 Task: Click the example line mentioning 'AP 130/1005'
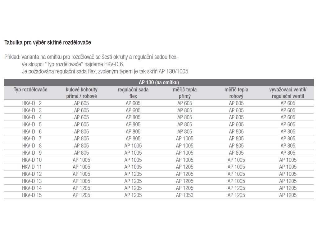[x=101, y=71]
